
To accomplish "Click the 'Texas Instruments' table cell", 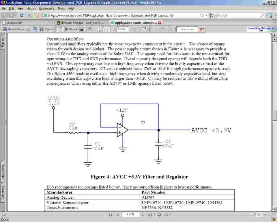I will click(x=92, y=208).
